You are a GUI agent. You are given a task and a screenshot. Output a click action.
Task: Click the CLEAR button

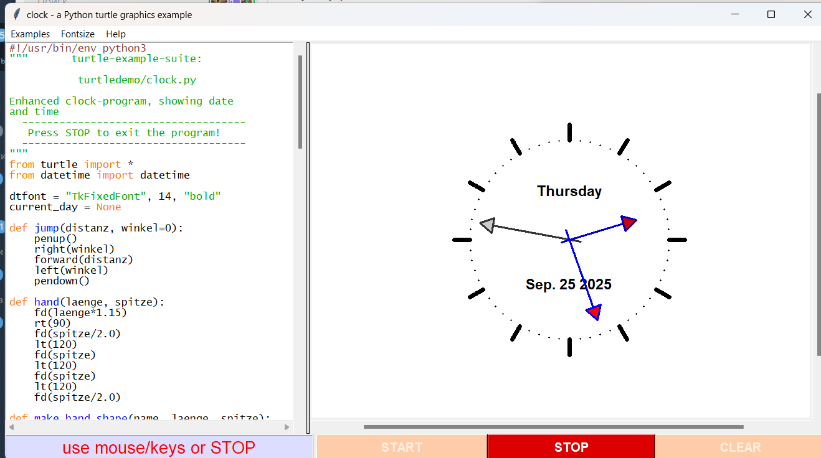(739, 447)
